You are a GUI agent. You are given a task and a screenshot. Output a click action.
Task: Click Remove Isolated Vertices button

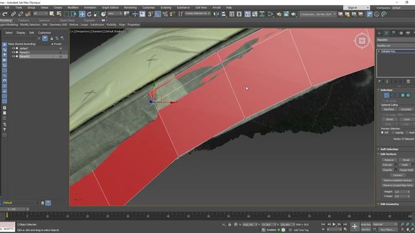397,180
